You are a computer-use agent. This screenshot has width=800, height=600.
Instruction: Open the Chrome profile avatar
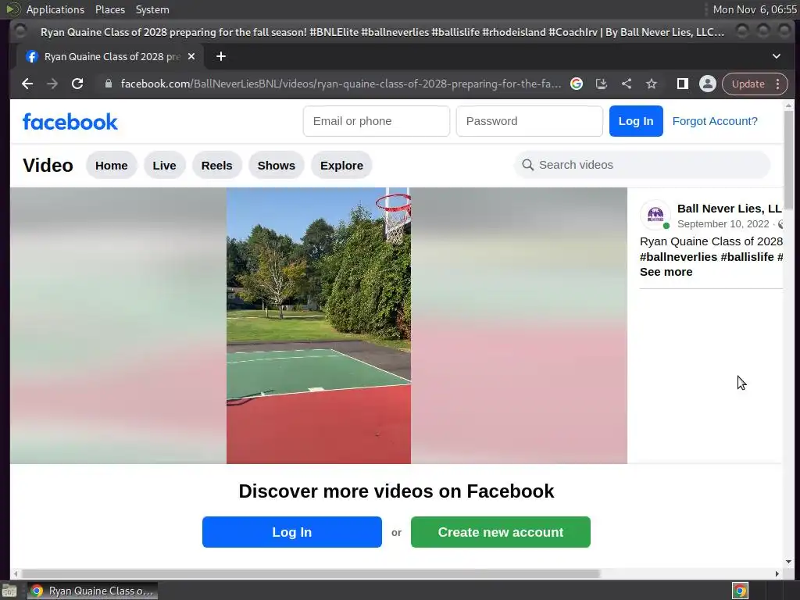tap(708, 84)
